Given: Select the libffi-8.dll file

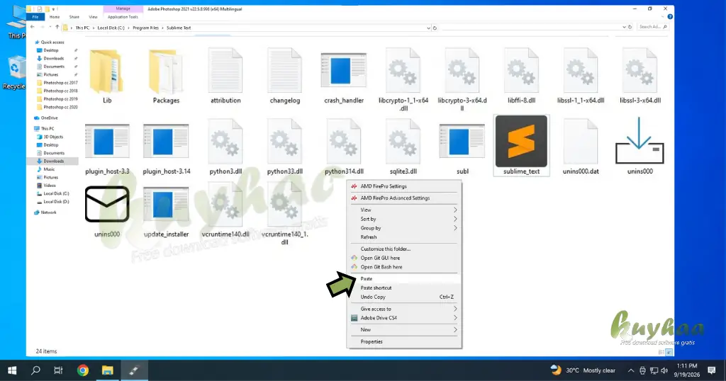Looking at the screenshot, I should [521, 75].
